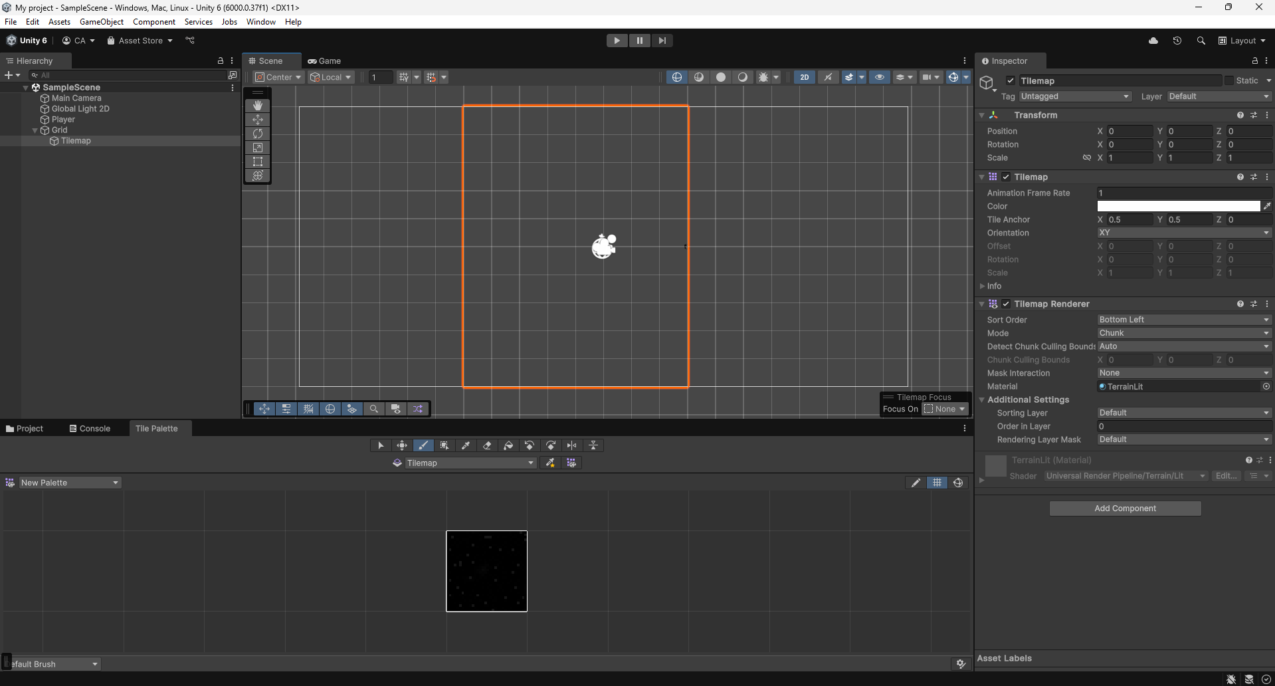Screen dimensions: 1275x686
Task: Enable the Static checkbox
Action: [x=1229, y=80]
